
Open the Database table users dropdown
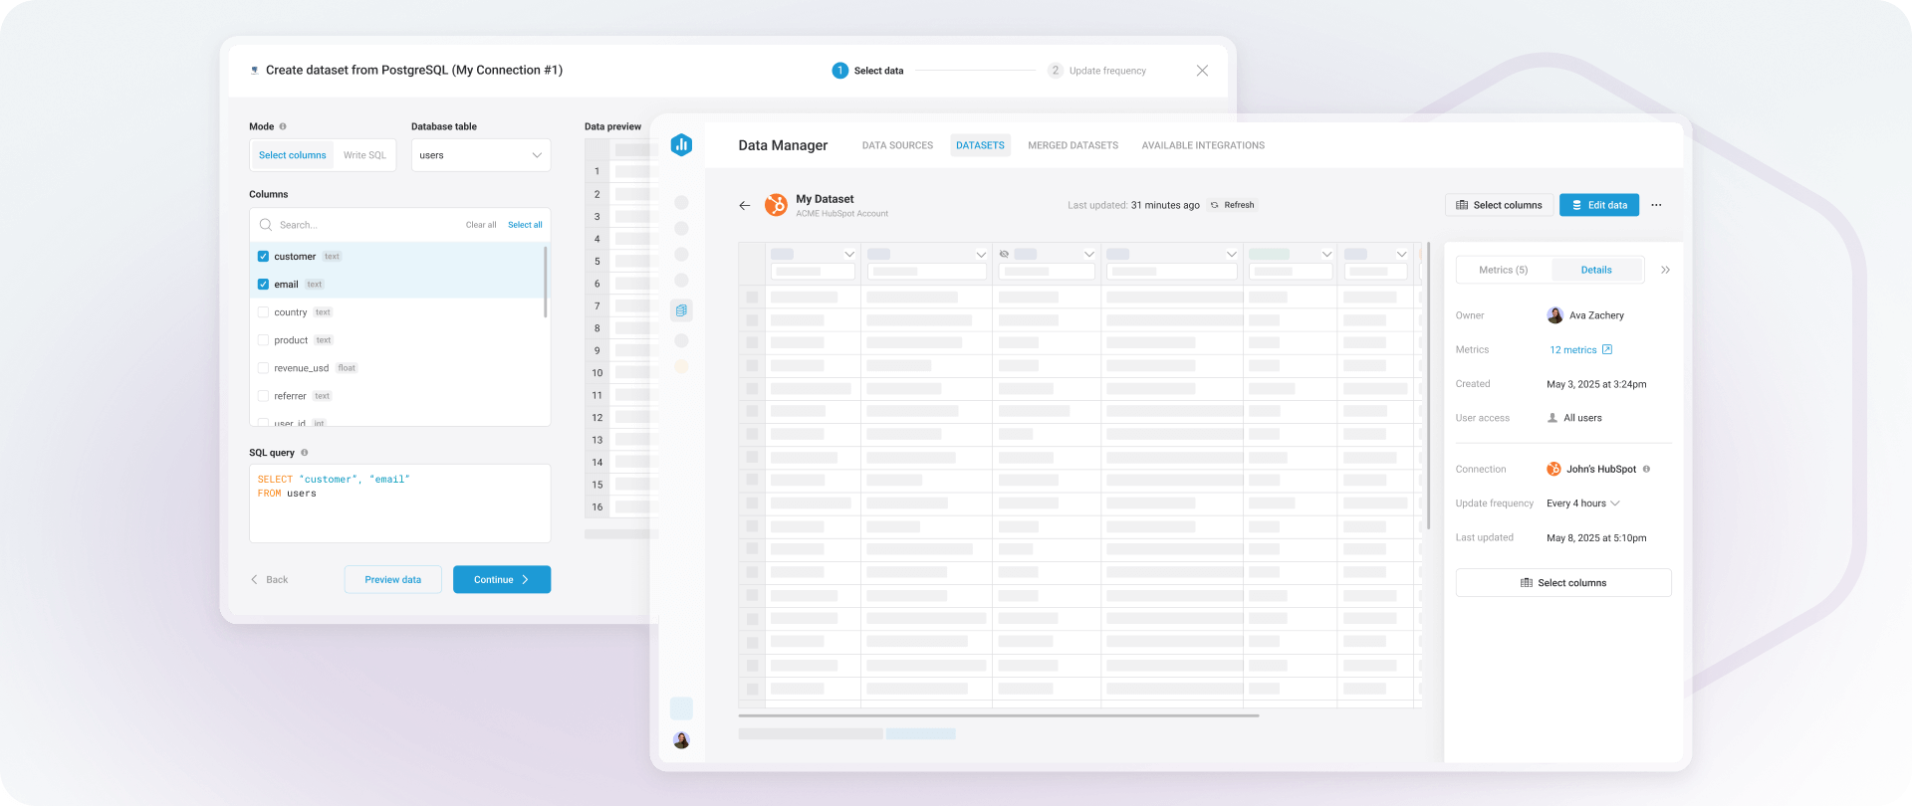pyautogui.click(x=481, y=155)
